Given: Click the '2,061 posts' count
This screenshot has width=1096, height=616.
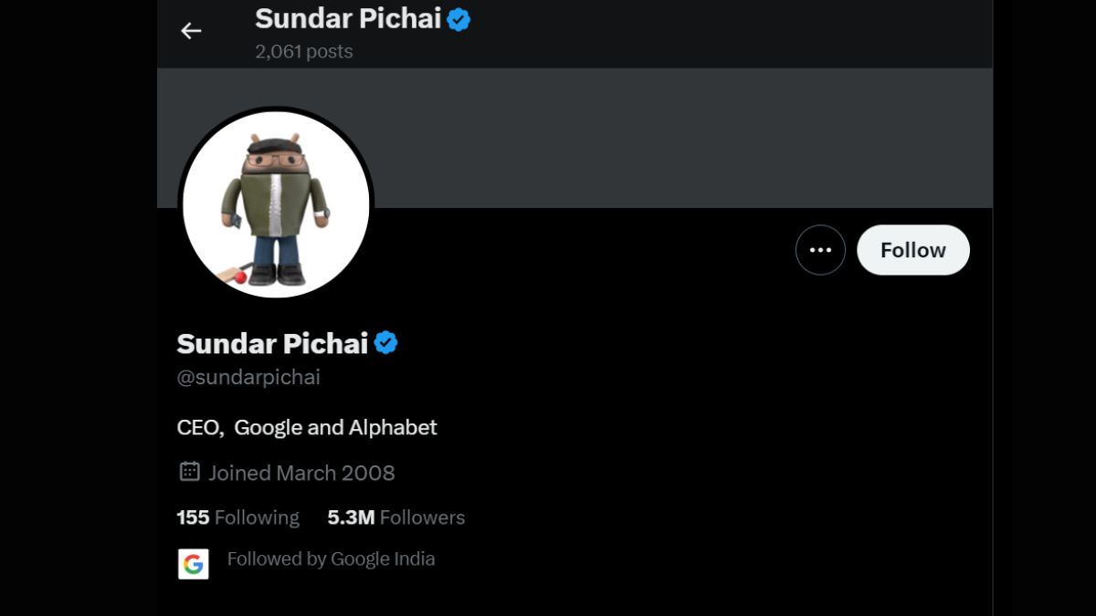Looking at the screenshot, I should point(304,52).
